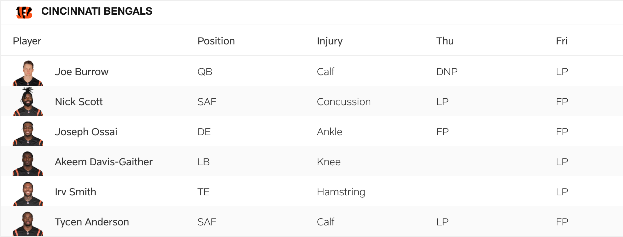623x237 pixels.
Task: Click Akeem Davis-Gaither's headshot
Action: (28, 164)
